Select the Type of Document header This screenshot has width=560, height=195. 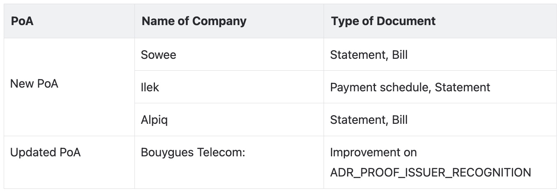440,21
